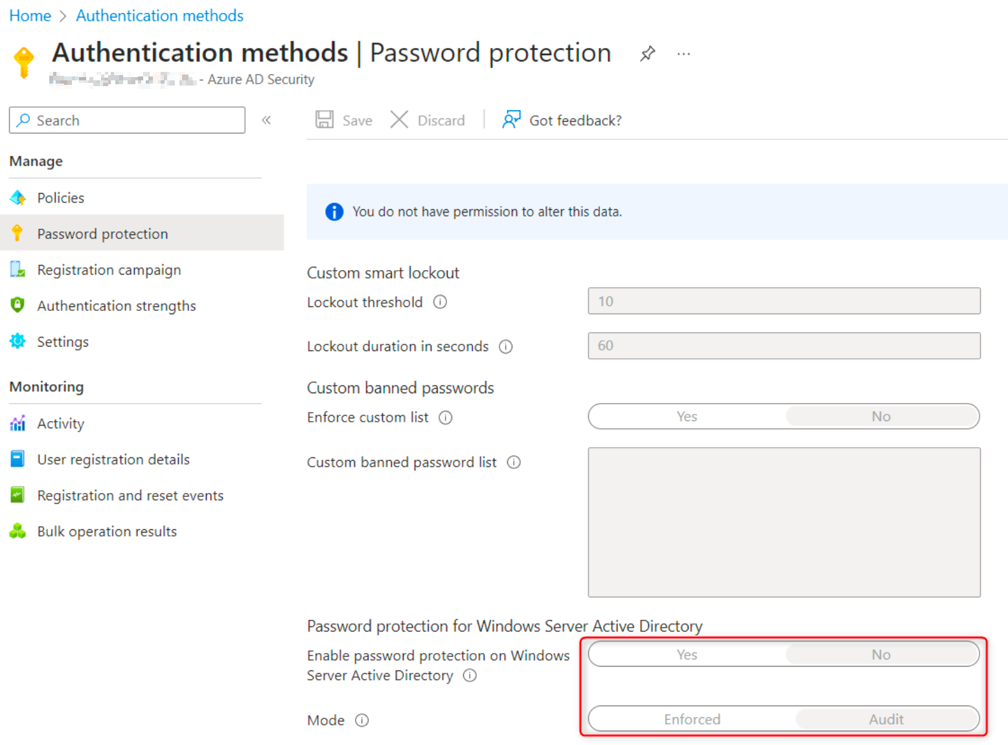Pin the Password protection page

point(647,53)
